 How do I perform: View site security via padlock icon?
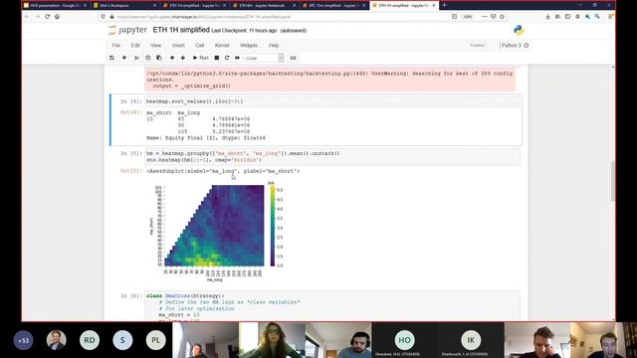tap(111, 17)
